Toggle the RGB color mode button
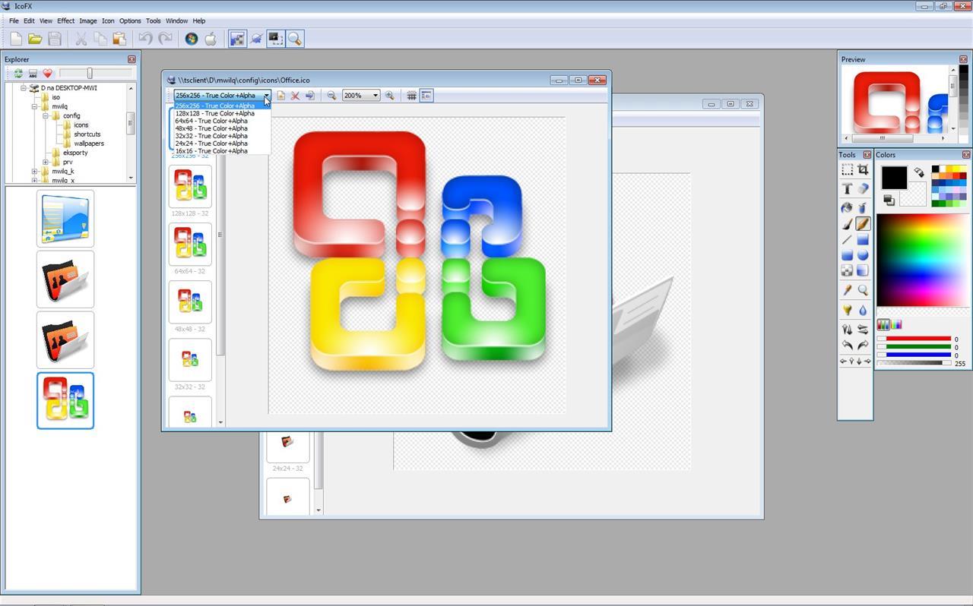 (x=883, y=325)
